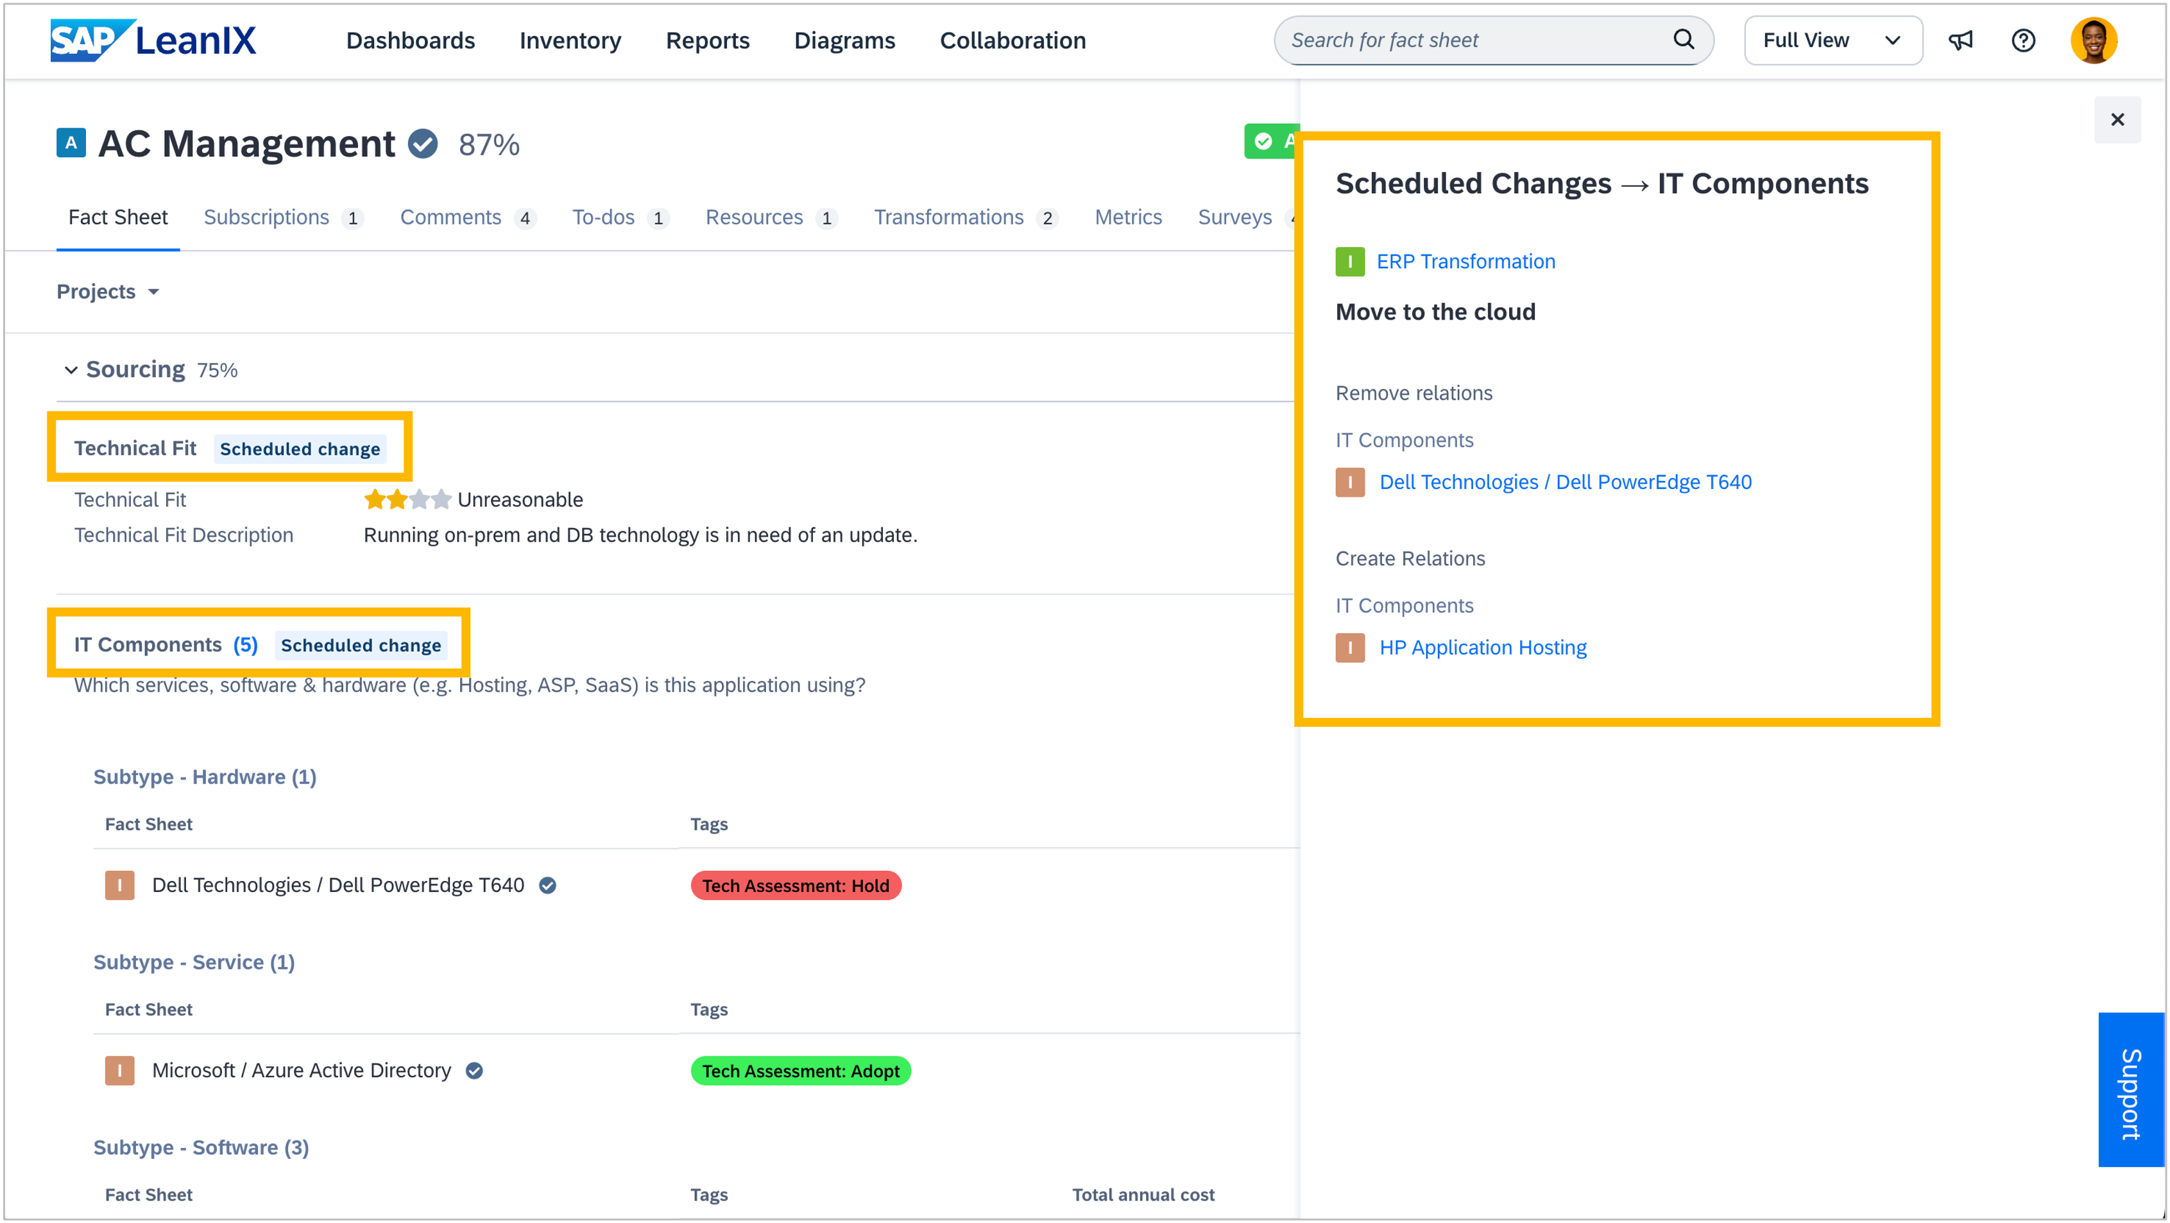Open the help question mark icon
2170x1223 pixels.
[2022, 40]
